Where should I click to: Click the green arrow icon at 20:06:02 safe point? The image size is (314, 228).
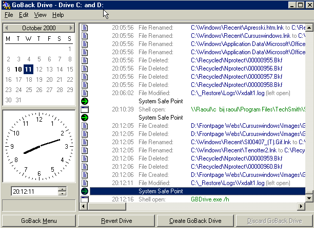point(85,101)
